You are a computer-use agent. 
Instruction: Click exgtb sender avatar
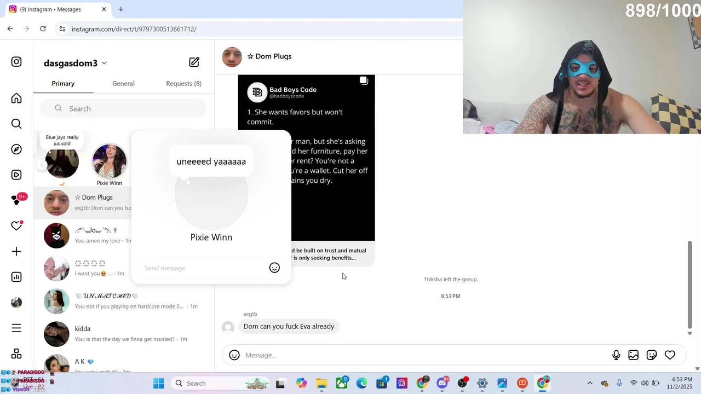[x=228, y=327]
